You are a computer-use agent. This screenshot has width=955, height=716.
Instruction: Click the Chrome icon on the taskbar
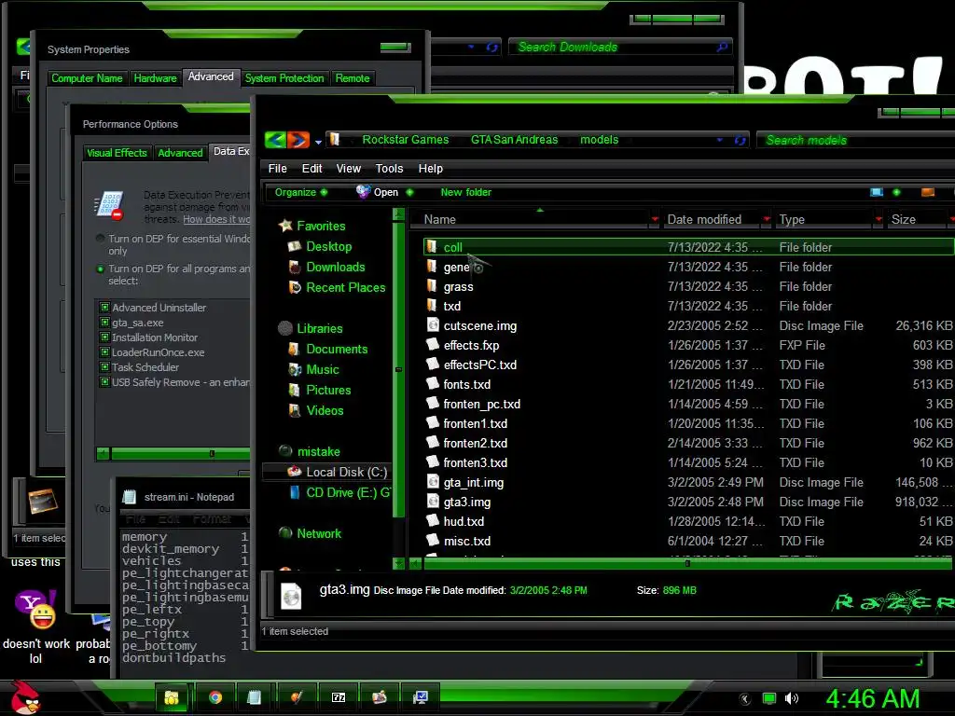(x=215, y=697)
